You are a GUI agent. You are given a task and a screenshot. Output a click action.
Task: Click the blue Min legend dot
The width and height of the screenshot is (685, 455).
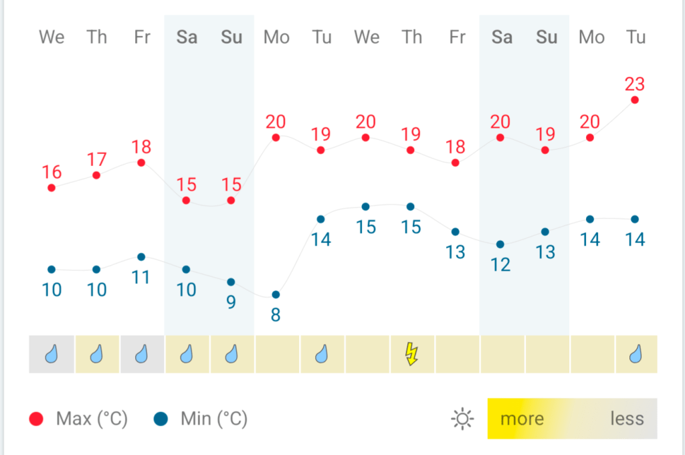click(161, 419)
